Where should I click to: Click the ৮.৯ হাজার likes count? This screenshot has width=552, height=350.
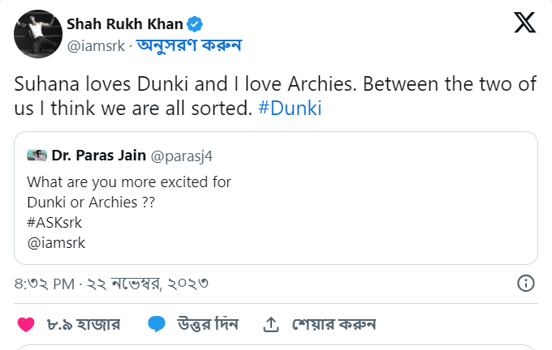point(84,324)
